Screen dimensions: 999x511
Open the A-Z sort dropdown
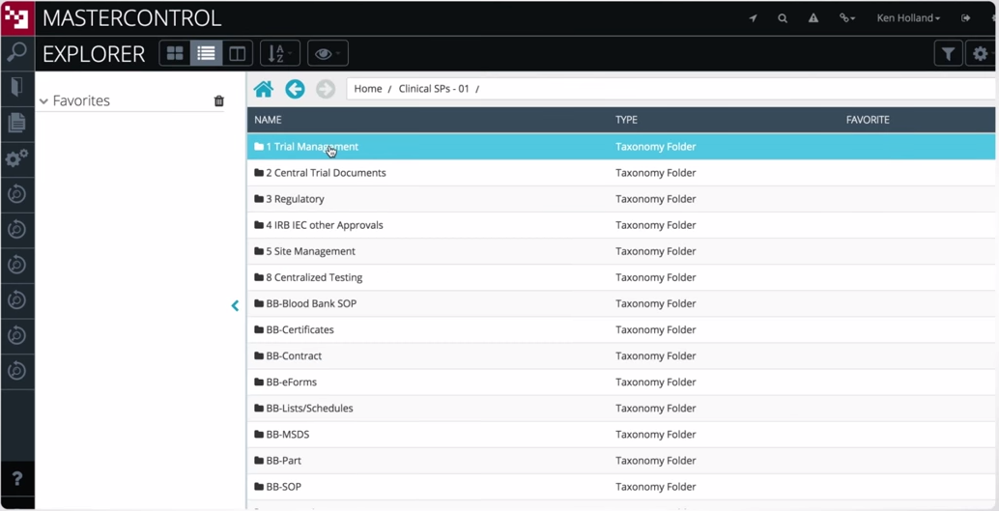(279, 54)
